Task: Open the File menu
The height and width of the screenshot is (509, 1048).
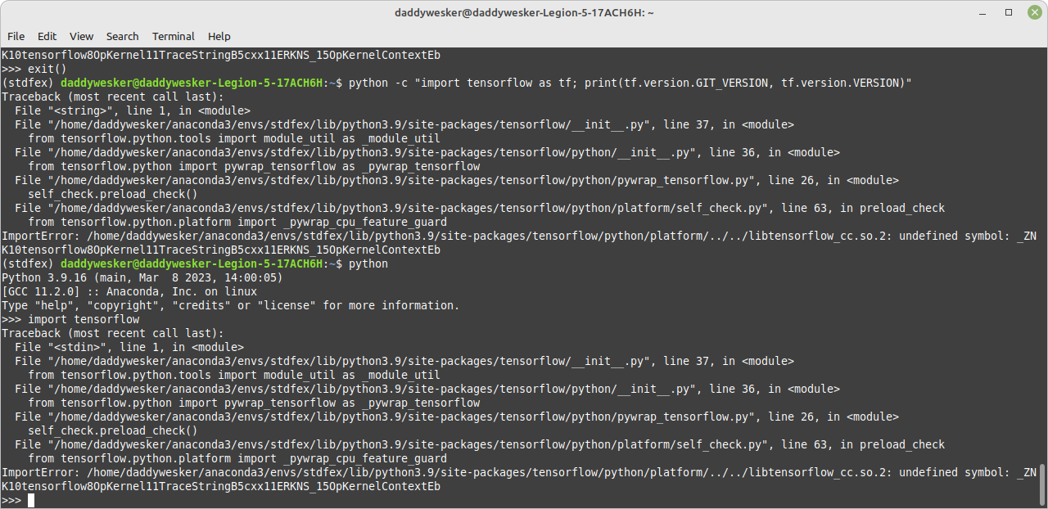Action: 16,36
